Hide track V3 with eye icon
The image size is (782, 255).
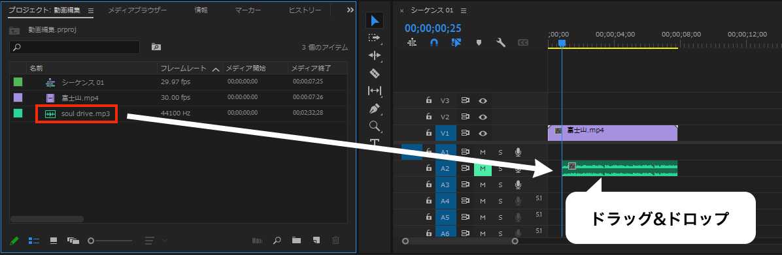click(483, 100)
